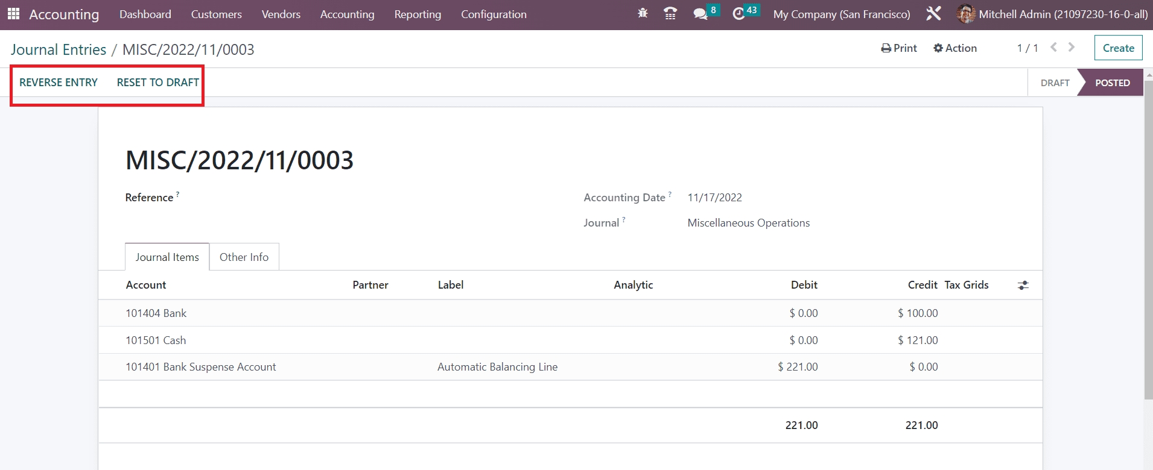
Task: Switch to the Other Info tab
Action: click(x=244, y=257)
